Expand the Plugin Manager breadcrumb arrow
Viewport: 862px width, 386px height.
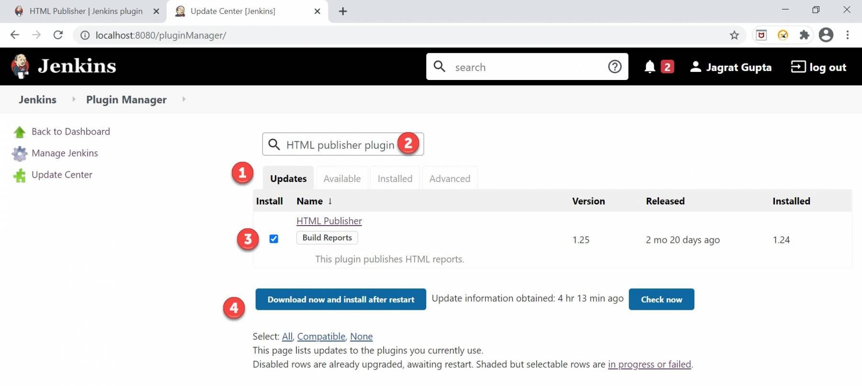[184, 99]
